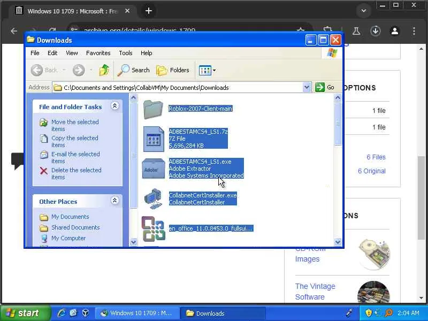
Task: Open My Computer in Other Places
Action: pyautogui.click(x=68, y=238)
